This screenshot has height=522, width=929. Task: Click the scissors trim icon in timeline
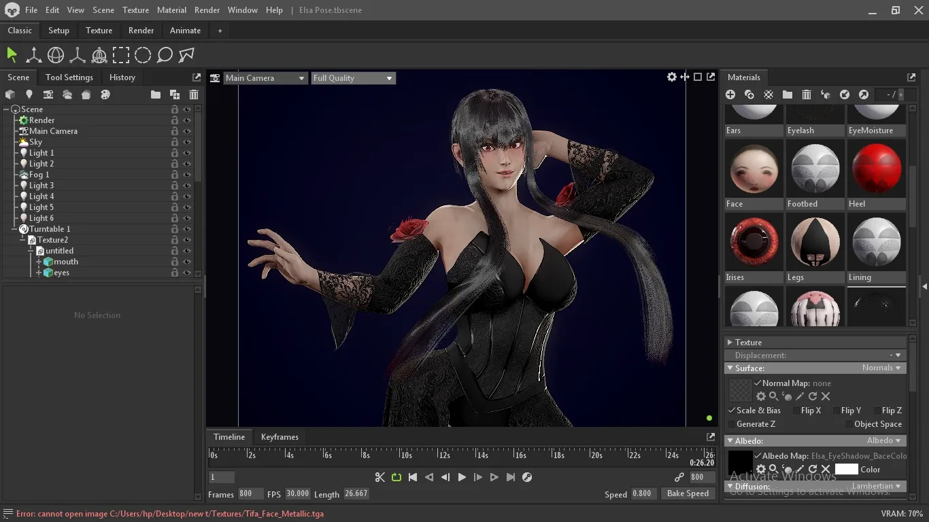click(380, 477)
